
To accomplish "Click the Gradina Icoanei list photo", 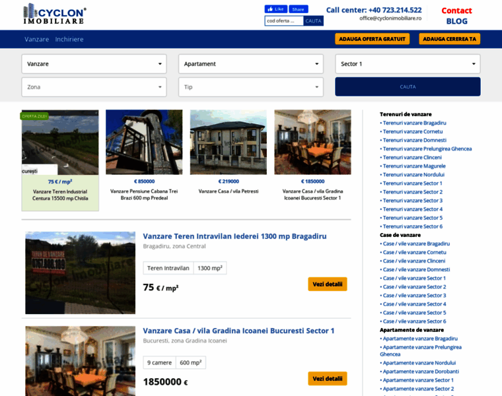I will tap(81, 361).
